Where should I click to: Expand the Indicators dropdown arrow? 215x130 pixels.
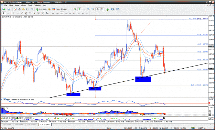tap(109, 9)
